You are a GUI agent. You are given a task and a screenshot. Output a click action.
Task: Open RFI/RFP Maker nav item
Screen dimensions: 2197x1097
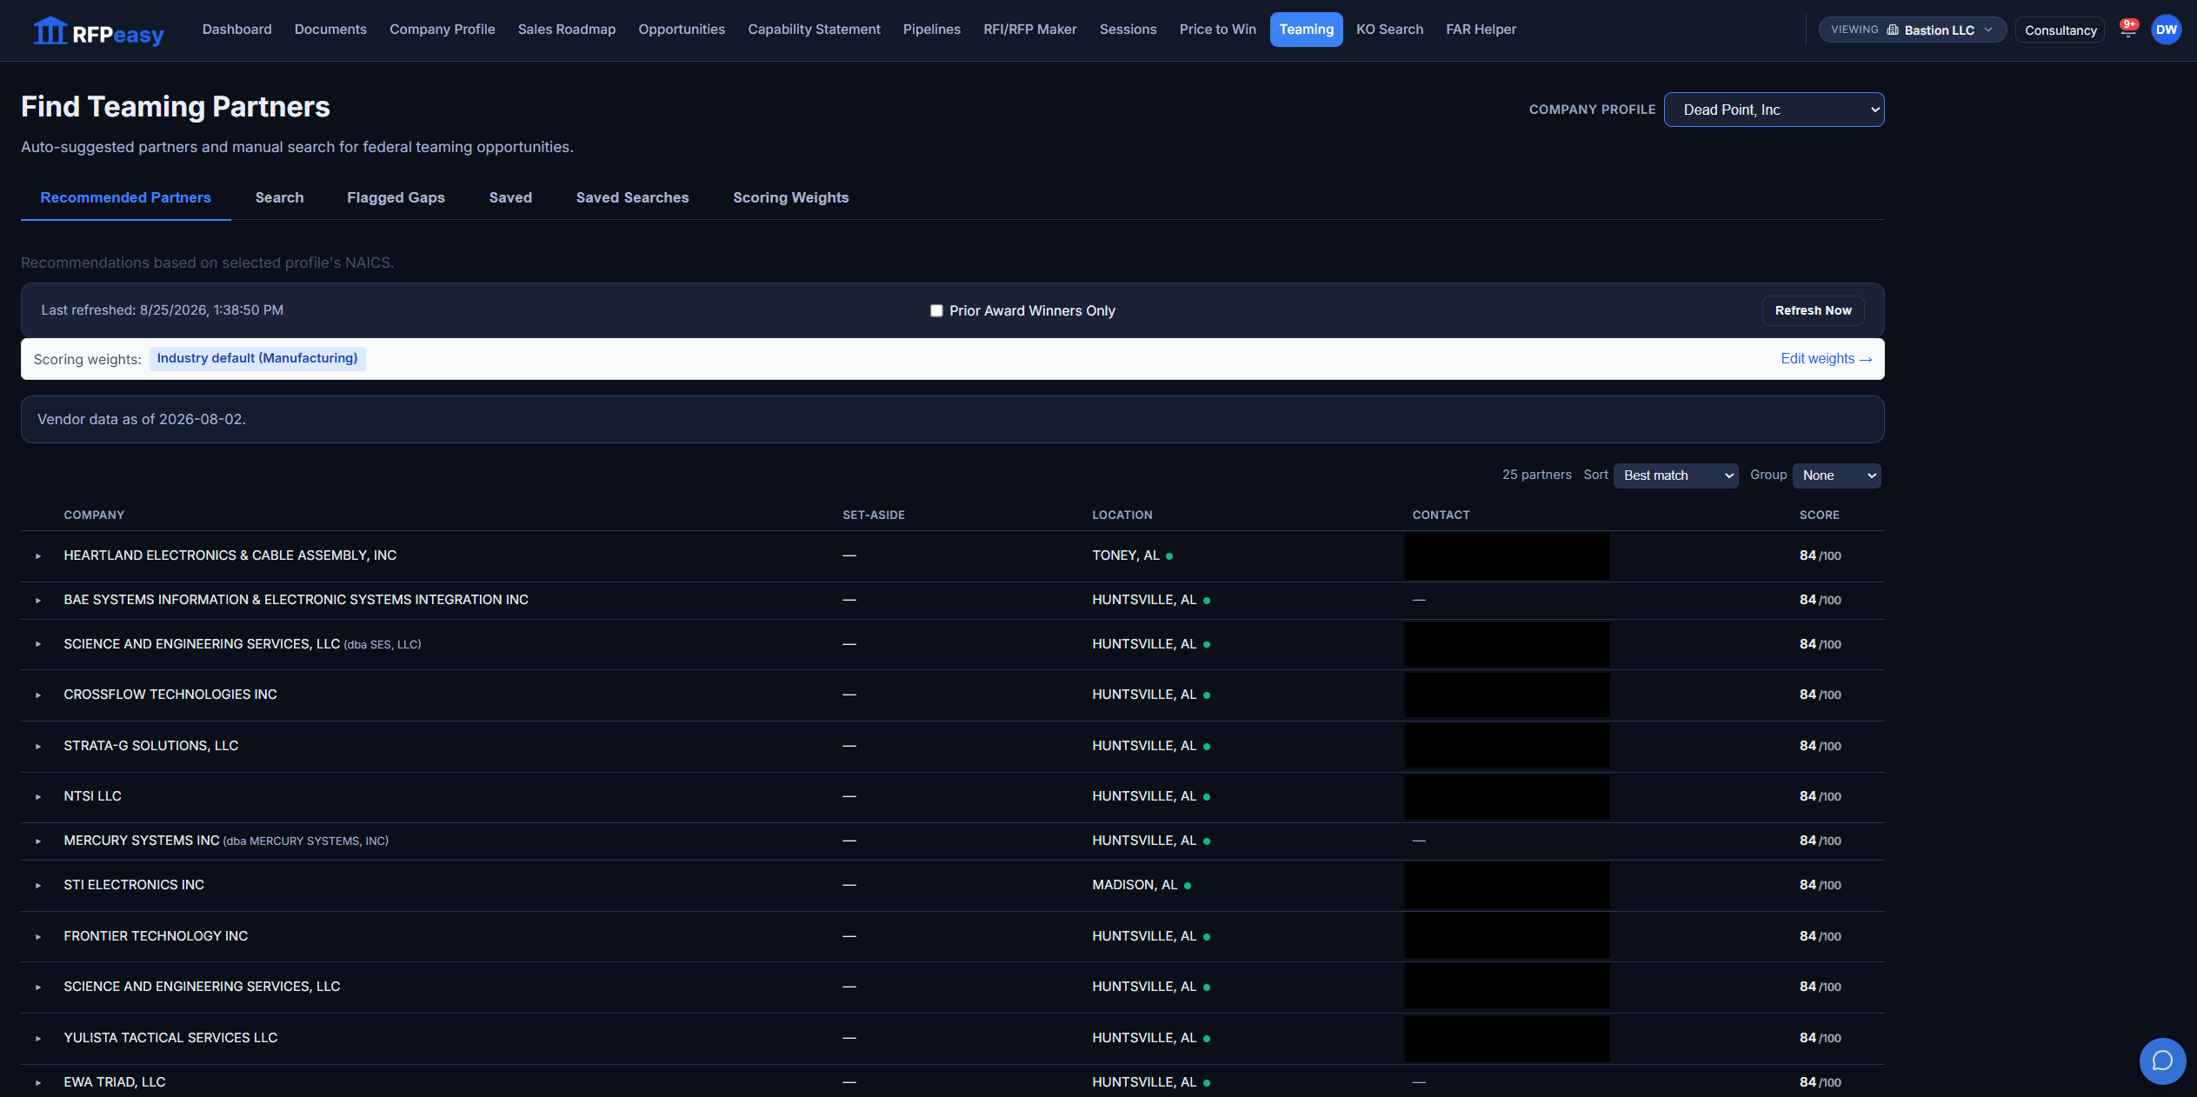[1029, 30]
